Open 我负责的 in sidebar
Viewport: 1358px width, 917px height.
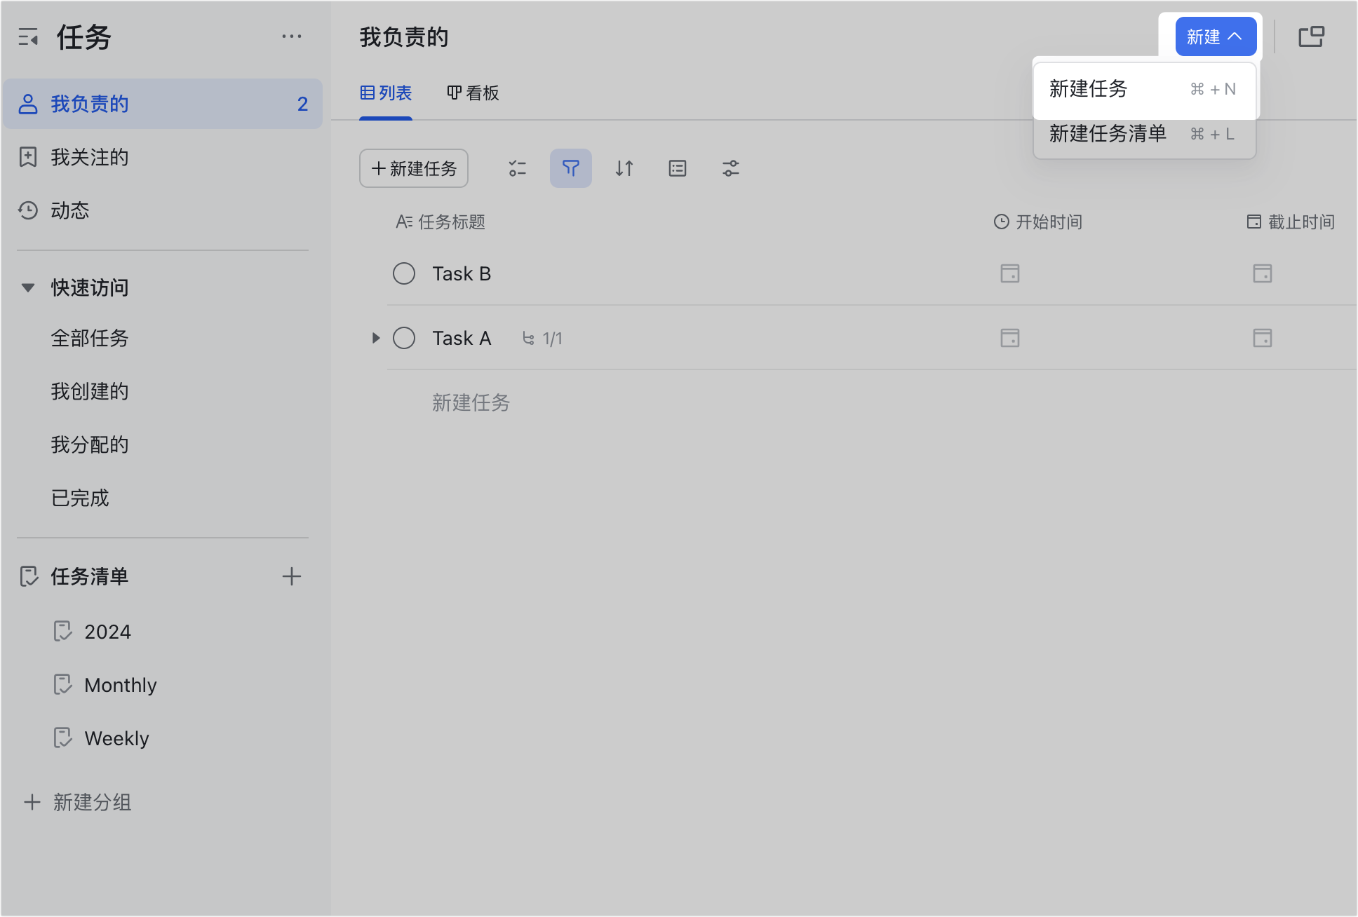coord(163,104)
